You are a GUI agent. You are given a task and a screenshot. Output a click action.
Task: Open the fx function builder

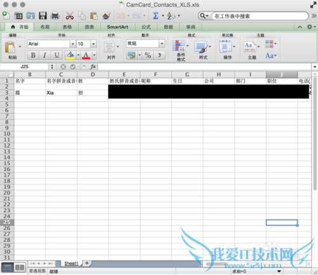coord(93,67)
